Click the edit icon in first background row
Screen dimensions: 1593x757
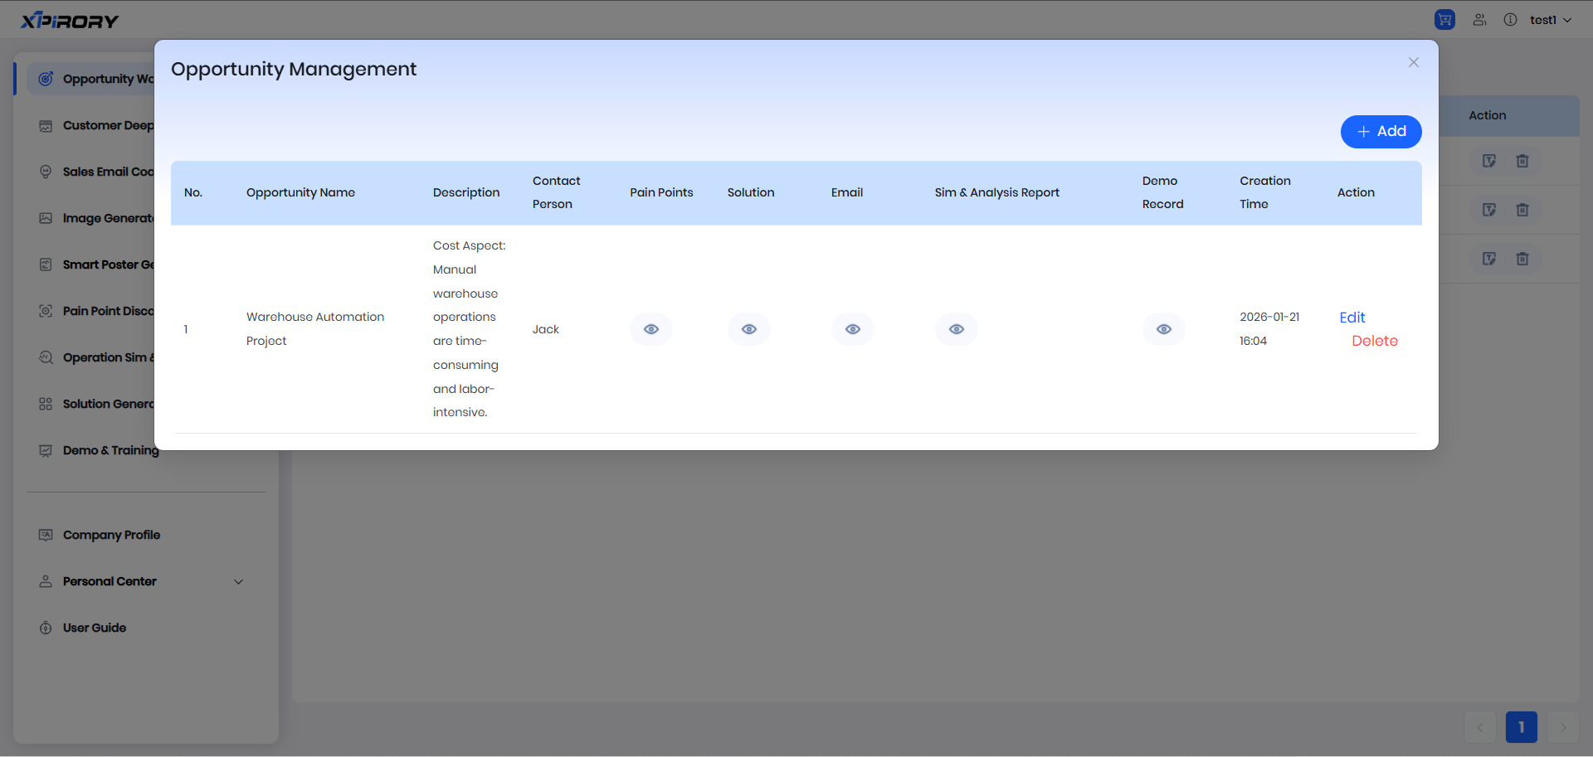point(1489,161)
